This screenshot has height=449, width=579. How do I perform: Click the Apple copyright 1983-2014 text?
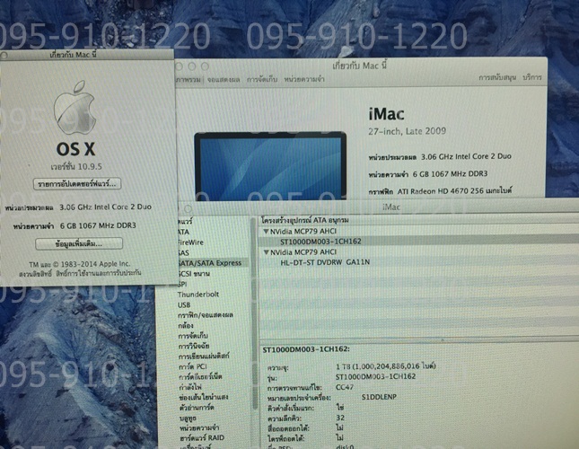[79, 264]
